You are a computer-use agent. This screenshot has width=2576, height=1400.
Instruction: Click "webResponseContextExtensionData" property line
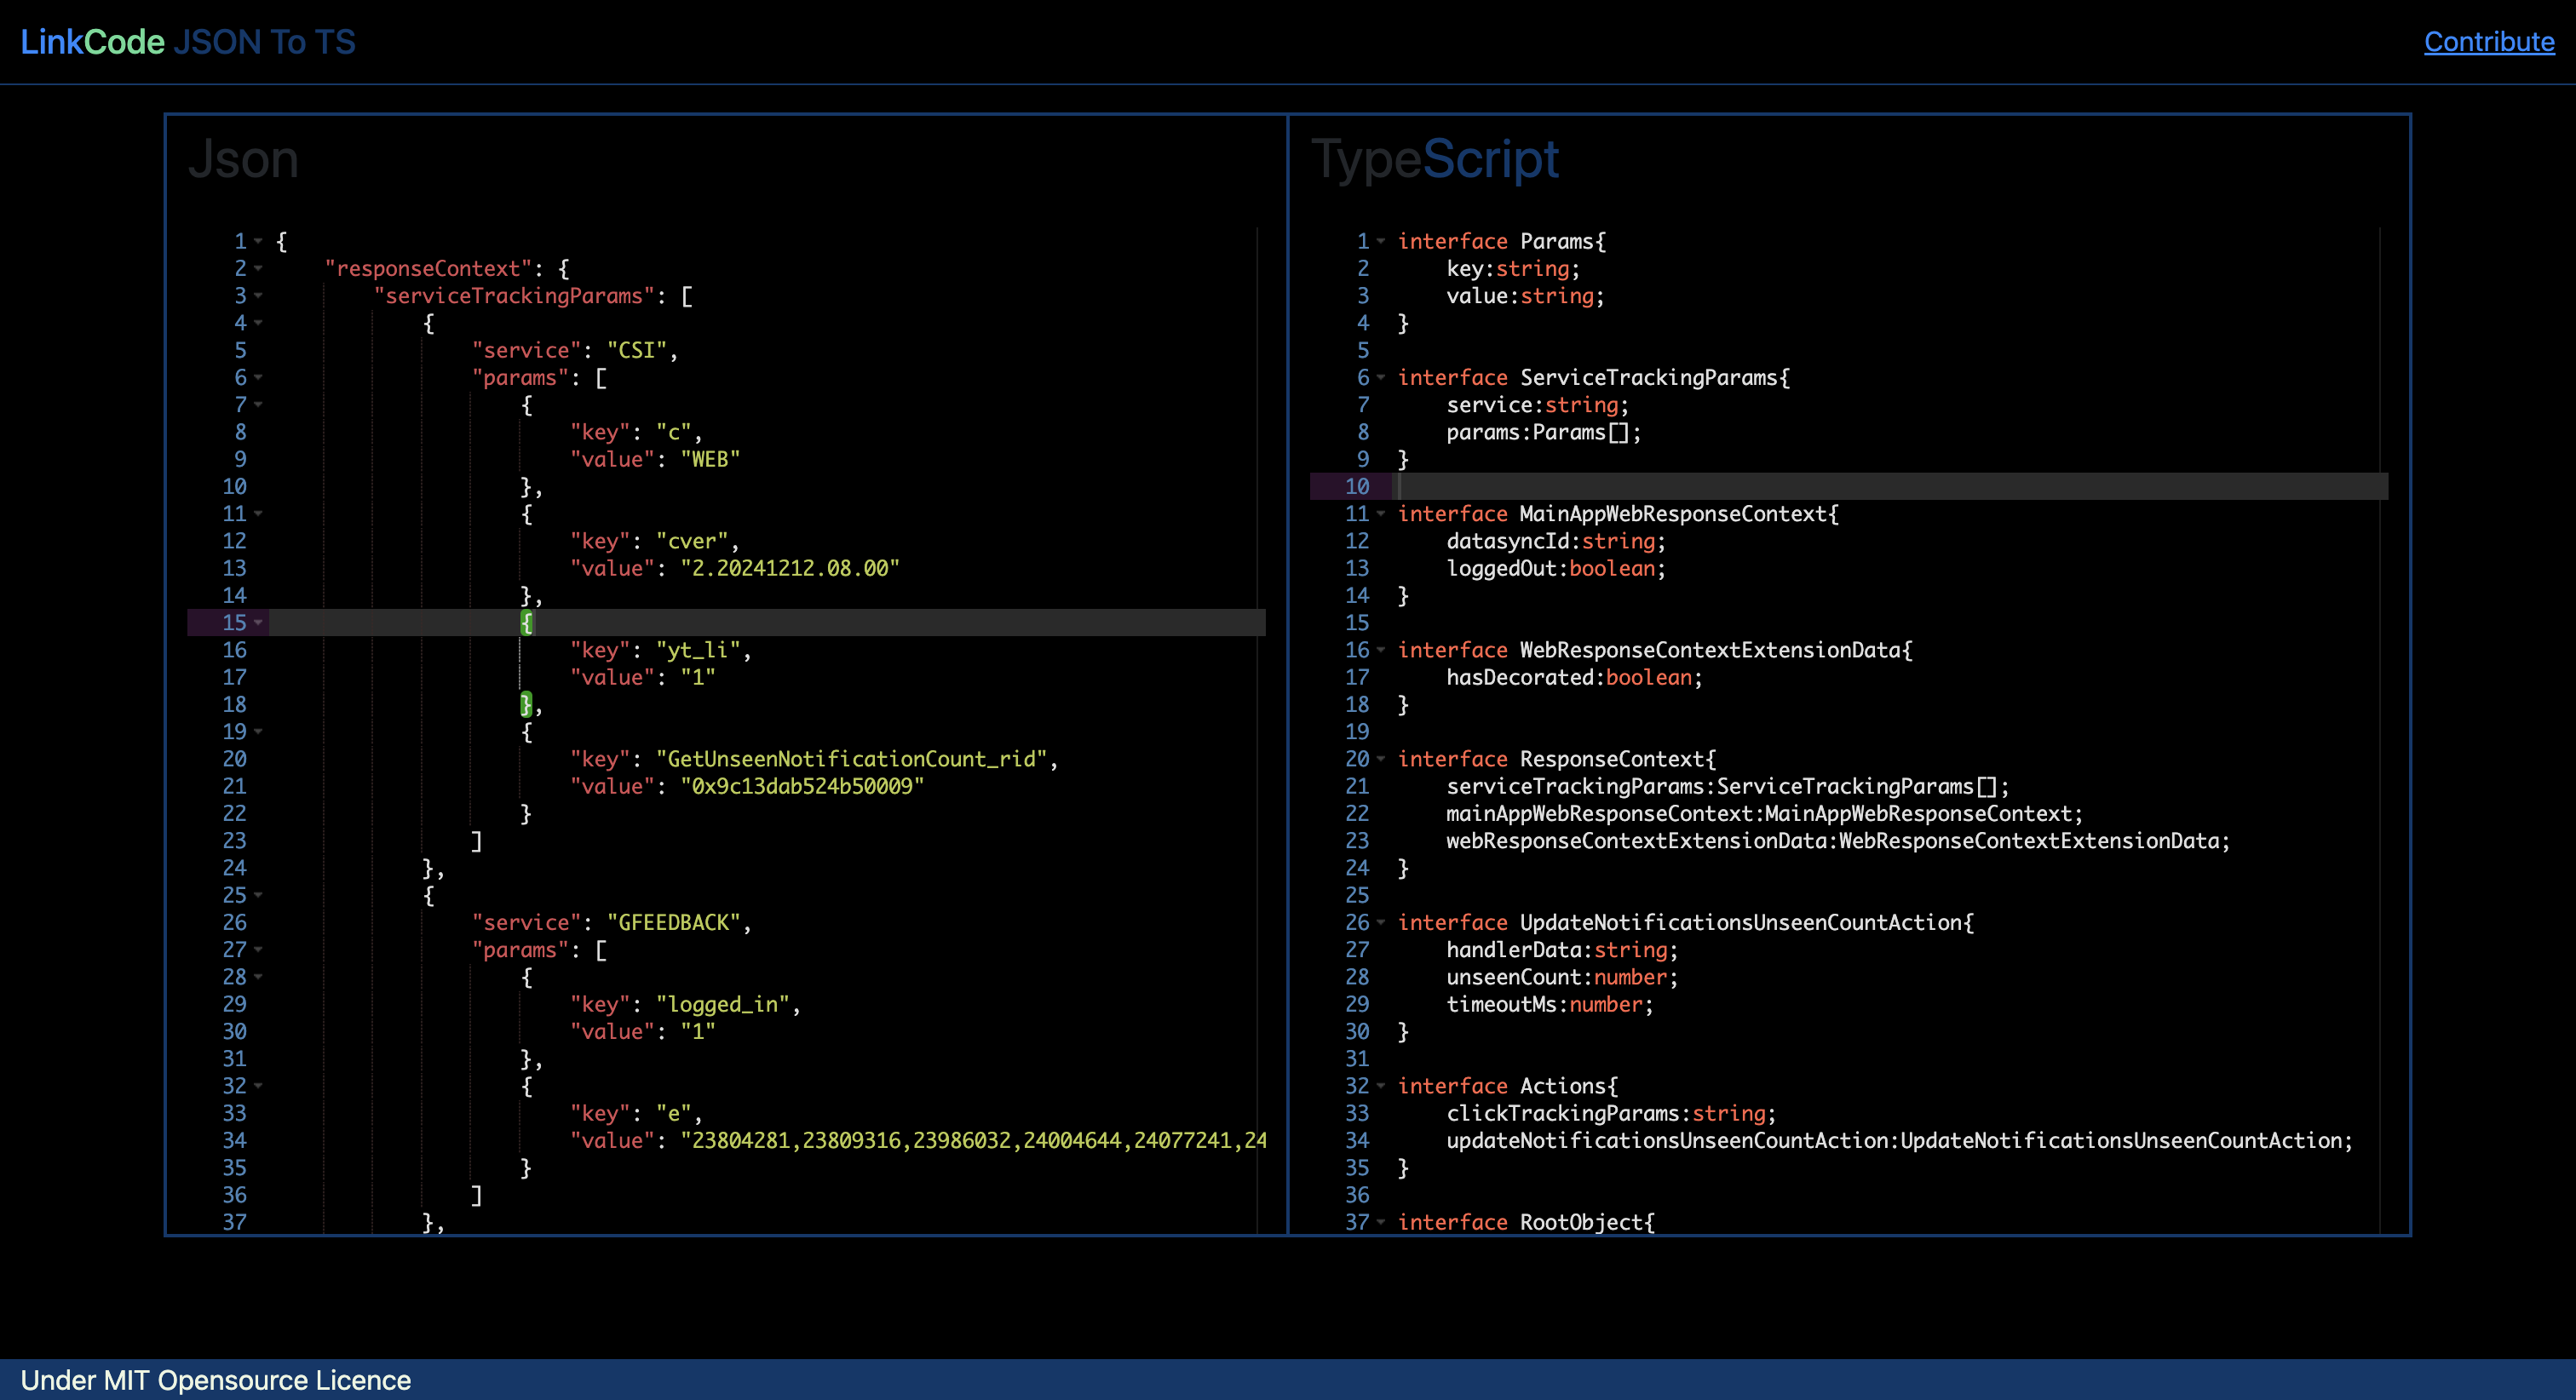click(1838, 841)
